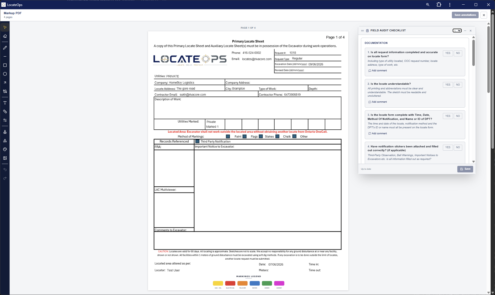The height and width of the screenshot is (295, 495).
Task: Answer YES to question 3 locate form complete
Action: [x=448, y=116]
